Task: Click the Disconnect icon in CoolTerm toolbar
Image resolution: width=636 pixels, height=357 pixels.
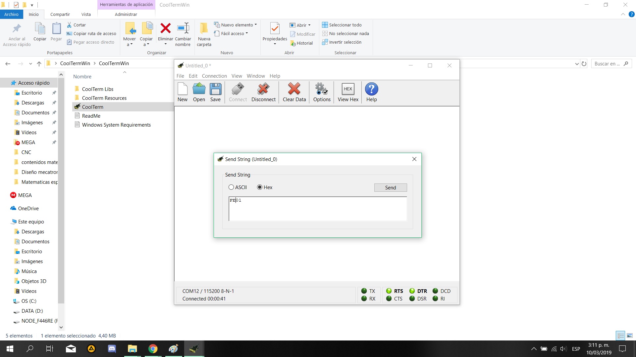Action: coord(263,89)
